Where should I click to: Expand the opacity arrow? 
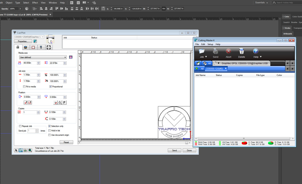[20, 9]
